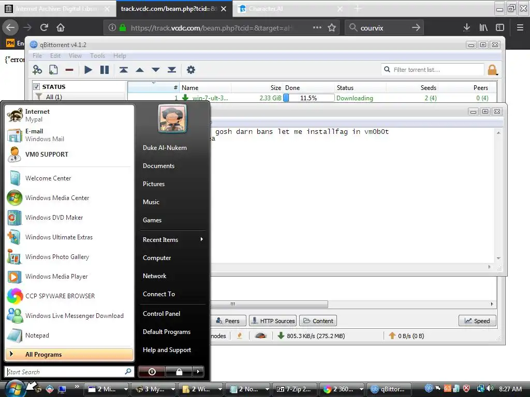Switch to HTTP Sources tab

pyautogui.click(x=273, y=320)
